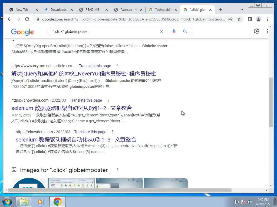Click the forward navigation arrow

click(x=18, y=19)
